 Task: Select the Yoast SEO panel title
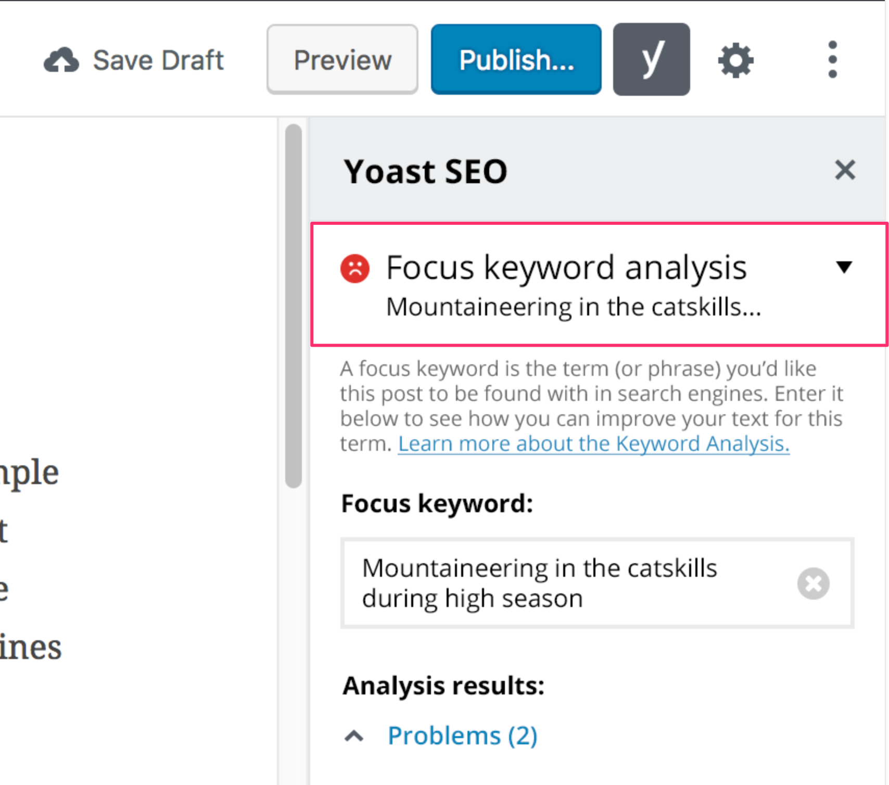tap(426, 171)
